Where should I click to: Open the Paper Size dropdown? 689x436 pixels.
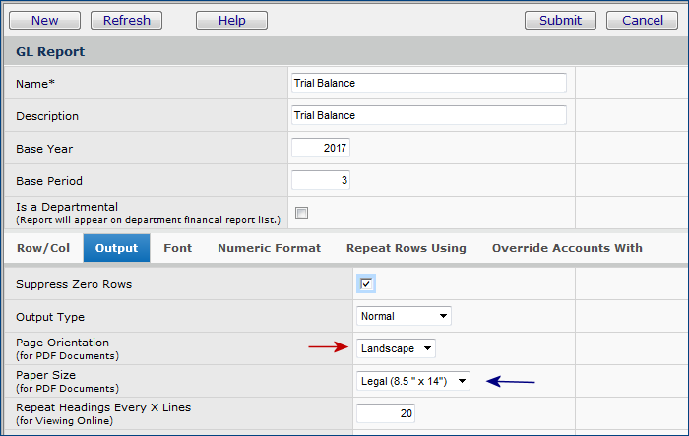[413, 381]
